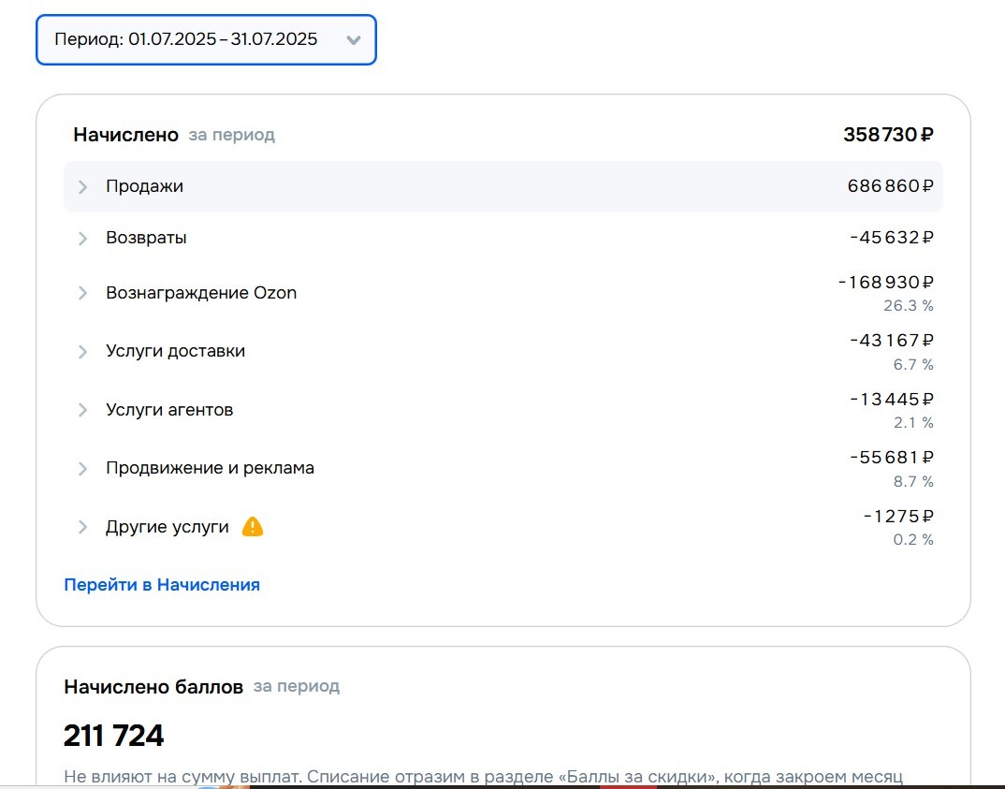This screenshot has height=789, width=1005.
Task: Click the 8.7 % percentage value
Action: (913, 481)
